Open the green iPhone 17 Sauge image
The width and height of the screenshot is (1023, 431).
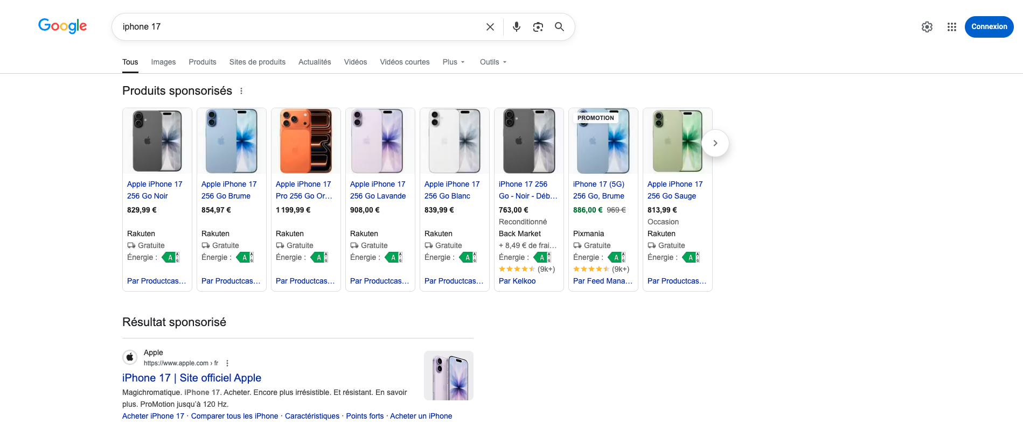678,141
